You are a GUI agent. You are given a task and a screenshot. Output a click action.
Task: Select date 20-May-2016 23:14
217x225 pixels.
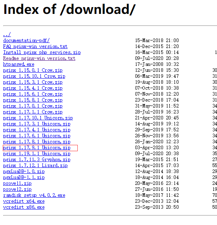point(157,183)
